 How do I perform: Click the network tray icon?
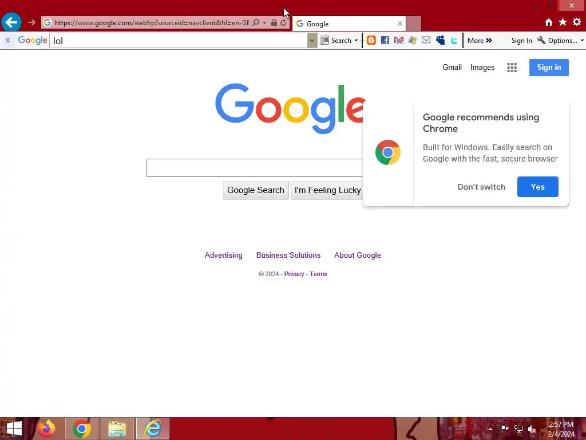tap(518, 429)
